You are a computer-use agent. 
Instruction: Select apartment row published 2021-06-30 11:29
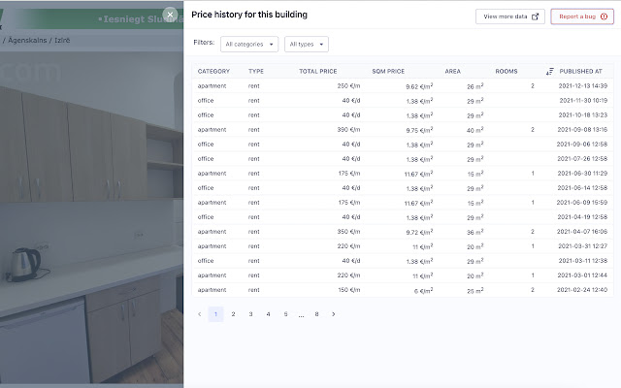[403, 174]
